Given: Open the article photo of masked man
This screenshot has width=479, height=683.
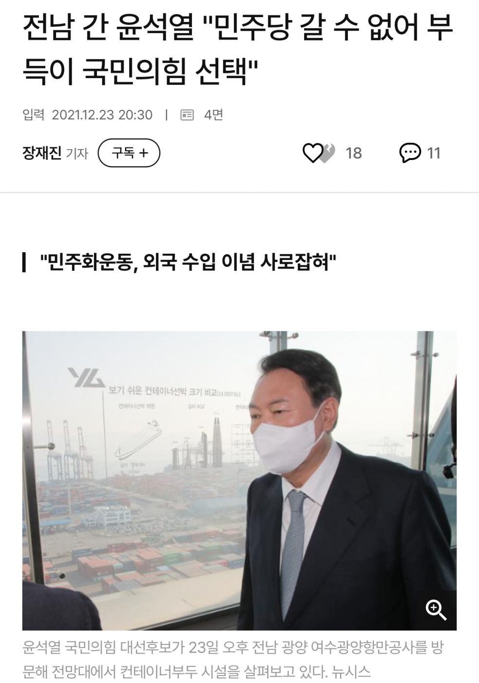Looking at the screenshot, I should tap(239, 481).
